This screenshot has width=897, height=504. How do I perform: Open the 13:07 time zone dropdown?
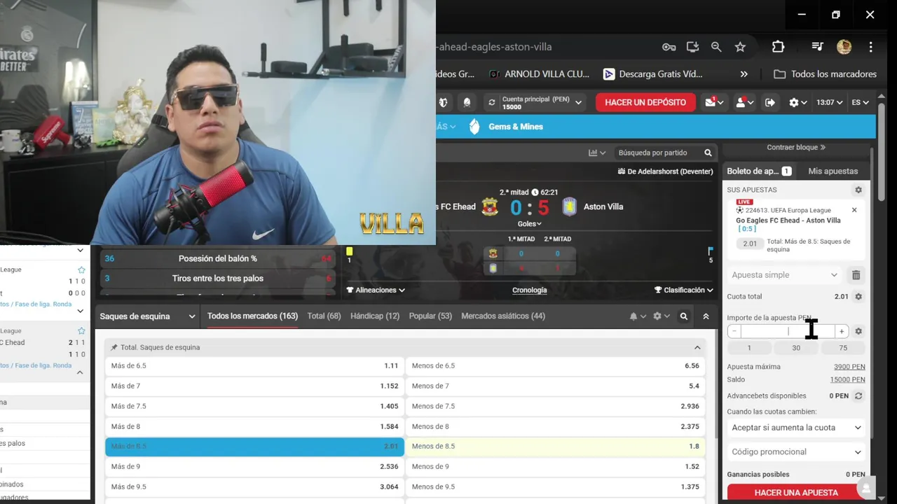[x=829, y=102]
